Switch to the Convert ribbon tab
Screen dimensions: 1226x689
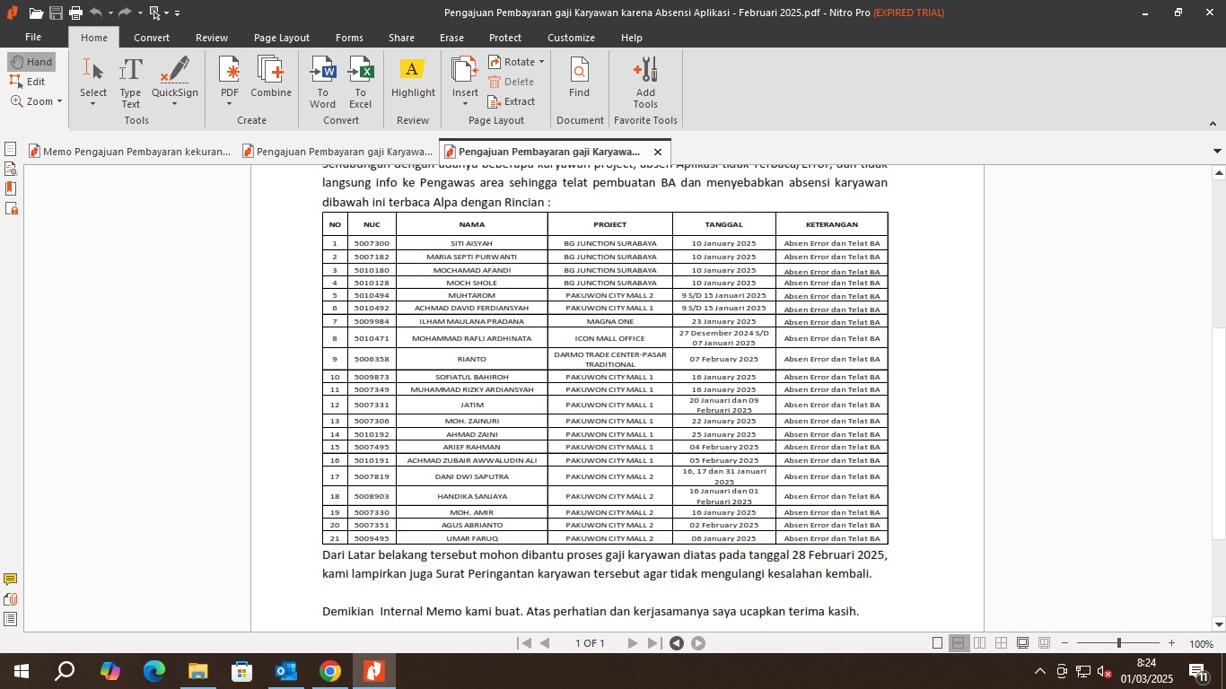tap(152, 38)
